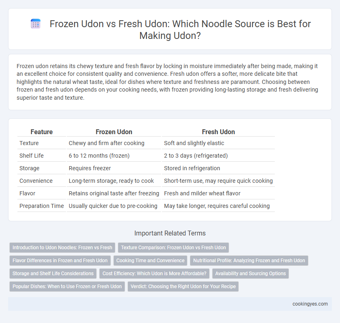This screenshot has width=340, height=323.
Task: Click the Cooking Time and Convenience tag
Action: coord(150,261)
